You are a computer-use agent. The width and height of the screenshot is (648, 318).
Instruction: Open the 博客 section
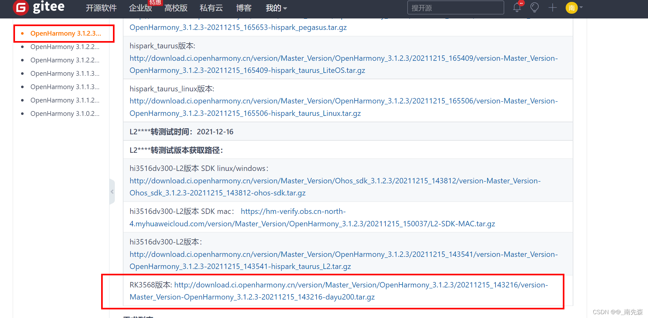click(244, 8)
